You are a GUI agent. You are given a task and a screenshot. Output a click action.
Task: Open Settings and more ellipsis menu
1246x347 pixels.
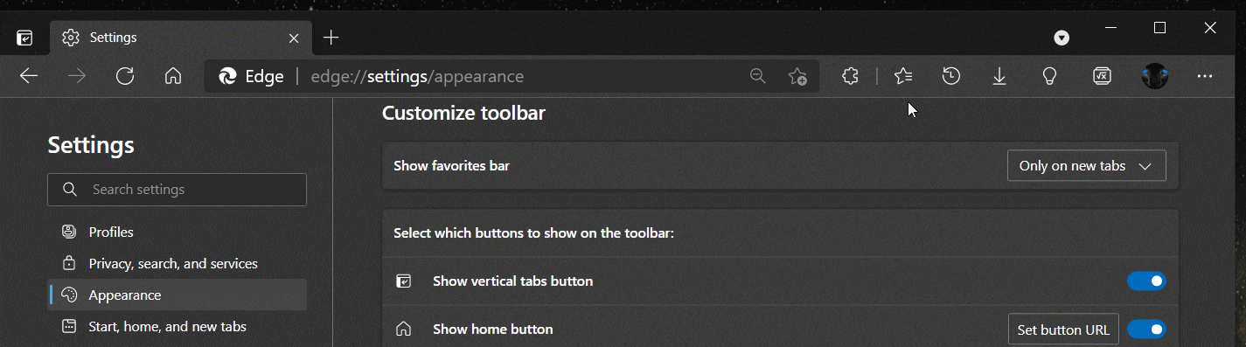(x=1205, y=76)
